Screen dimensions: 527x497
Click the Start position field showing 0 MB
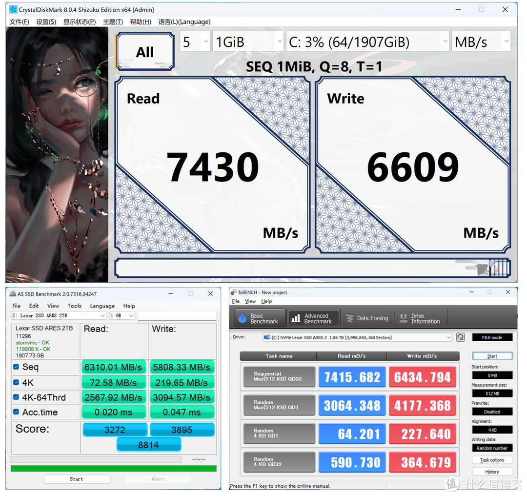tap(492, 375)
